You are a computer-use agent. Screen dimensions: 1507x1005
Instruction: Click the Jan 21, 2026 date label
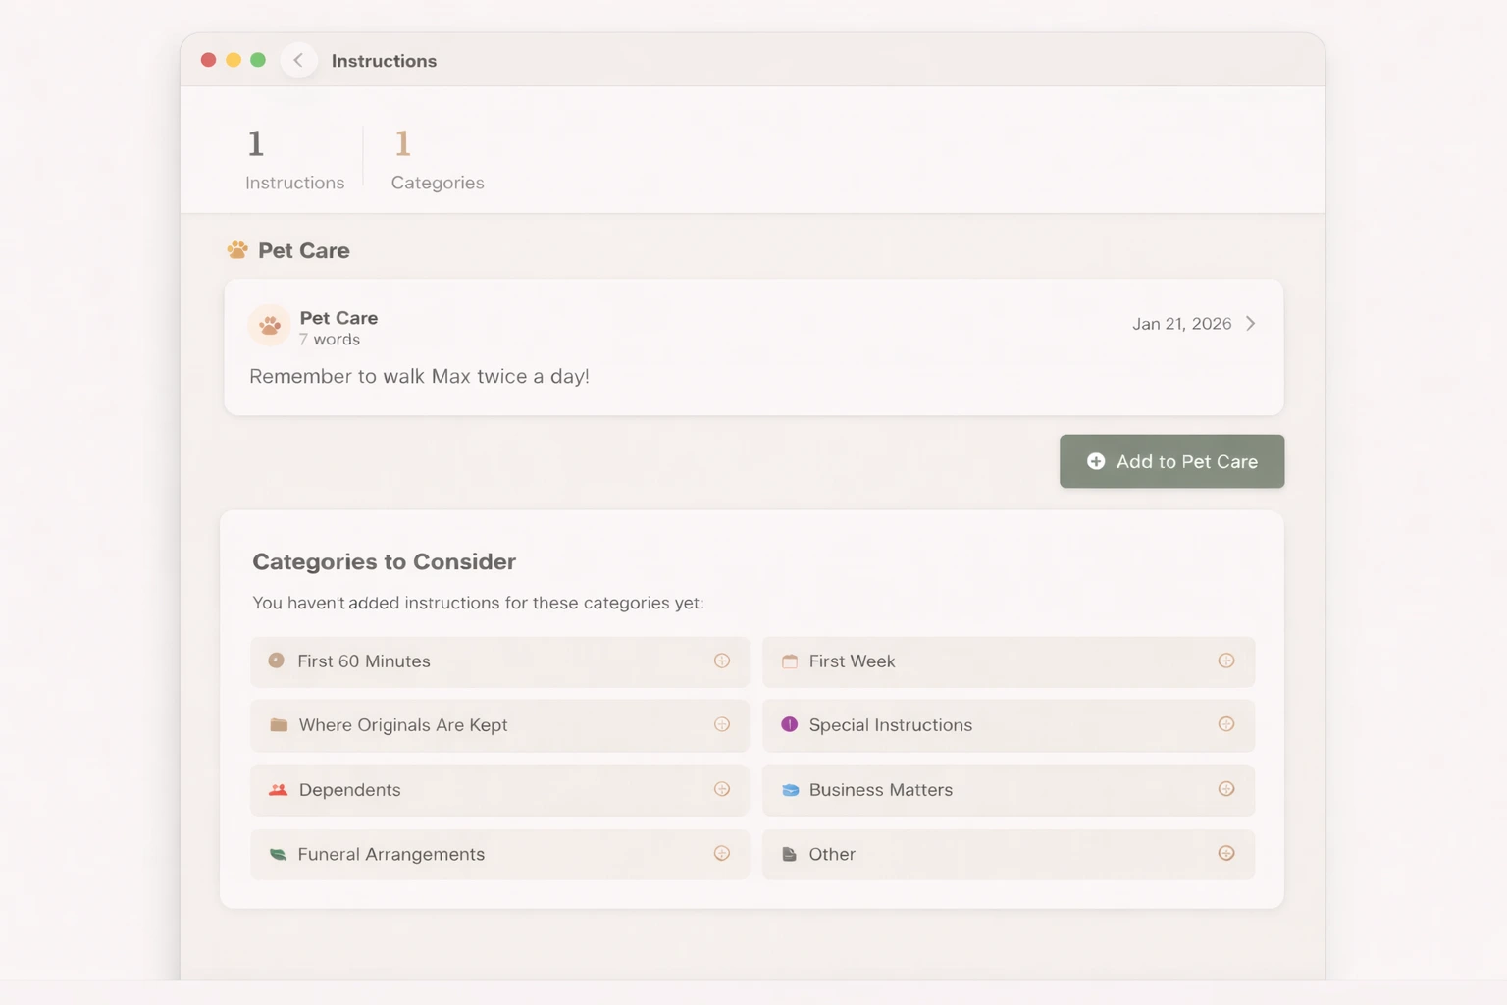[x=1181, y=324]
